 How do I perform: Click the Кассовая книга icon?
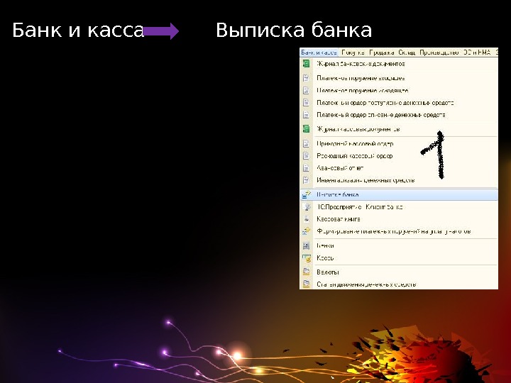tap(306, 219)
